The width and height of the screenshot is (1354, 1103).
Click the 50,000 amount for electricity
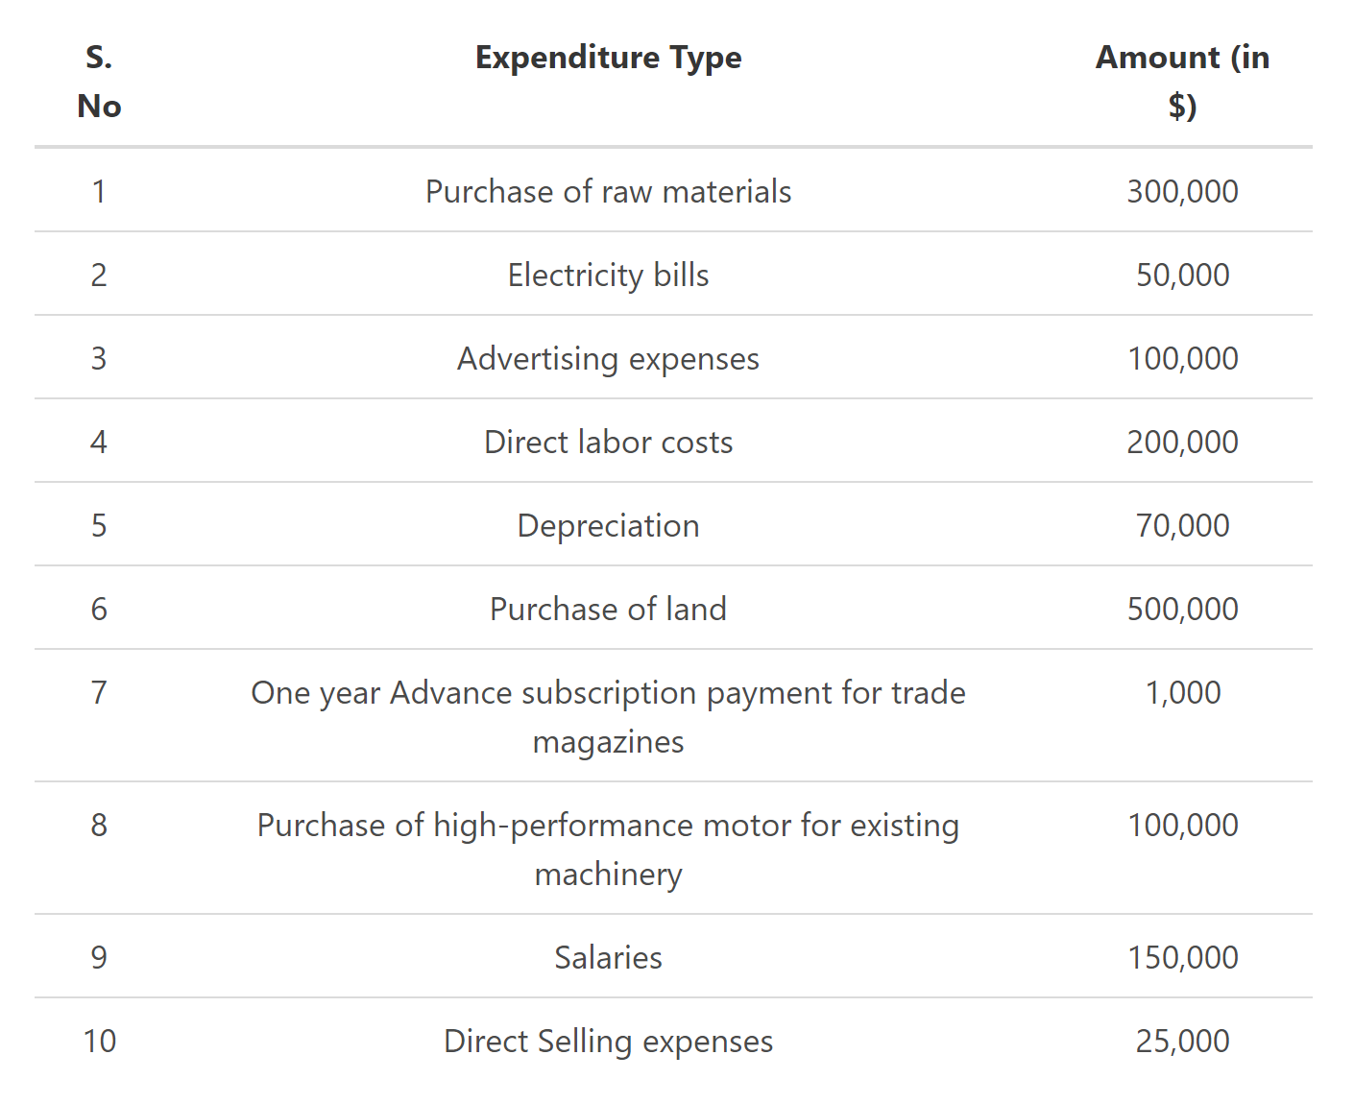tap(1182, 275)
